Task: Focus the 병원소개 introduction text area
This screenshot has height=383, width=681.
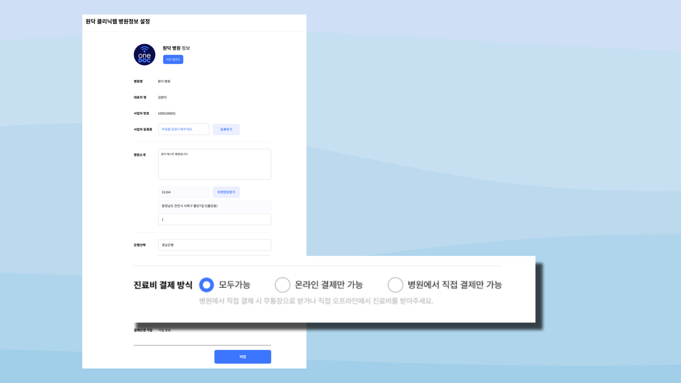Action: point(215,165)
